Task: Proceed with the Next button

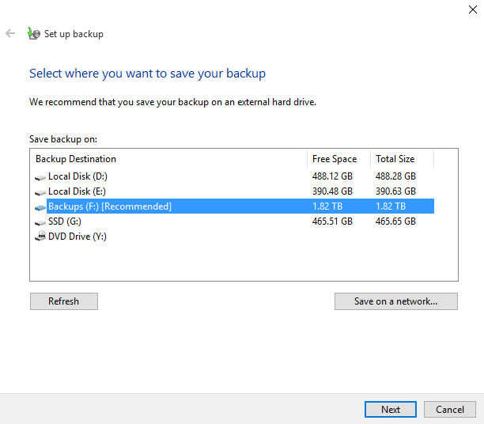Action: coord(391,410)
